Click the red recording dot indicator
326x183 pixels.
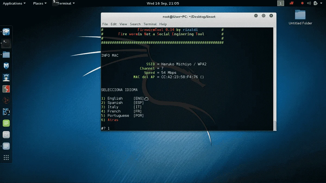302,3
